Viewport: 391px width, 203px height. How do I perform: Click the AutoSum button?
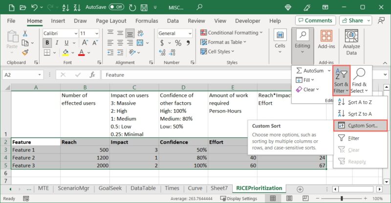tap(310, 71)
